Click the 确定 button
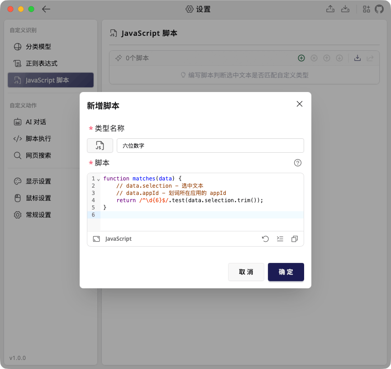 pyautogui.click(x=286, y=272)
